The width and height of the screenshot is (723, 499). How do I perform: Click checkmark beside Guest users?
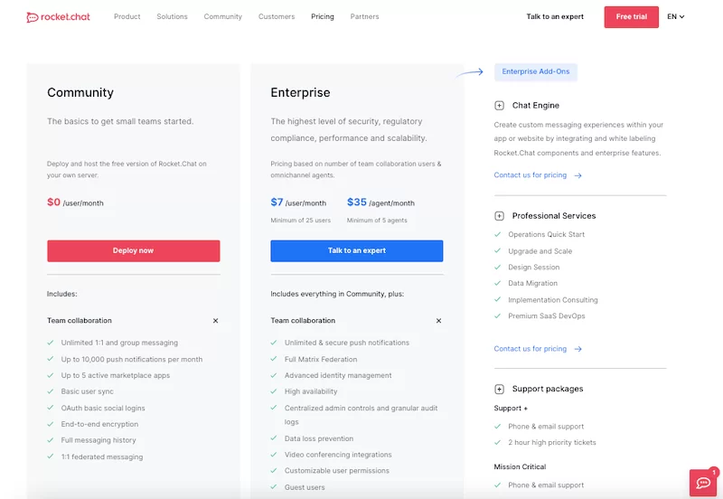[x=274, y=487]
